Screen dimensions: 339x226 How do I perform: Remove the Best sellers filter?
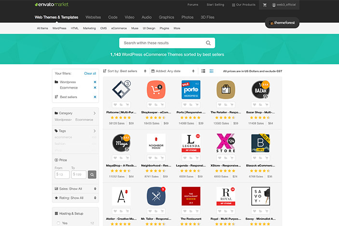[95, 97]
